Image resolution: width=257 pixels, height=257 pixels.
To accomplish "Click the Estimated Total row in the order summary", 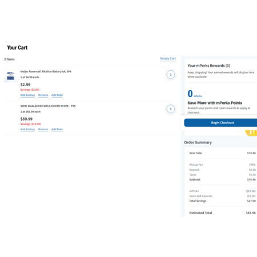I will (222, 213).
